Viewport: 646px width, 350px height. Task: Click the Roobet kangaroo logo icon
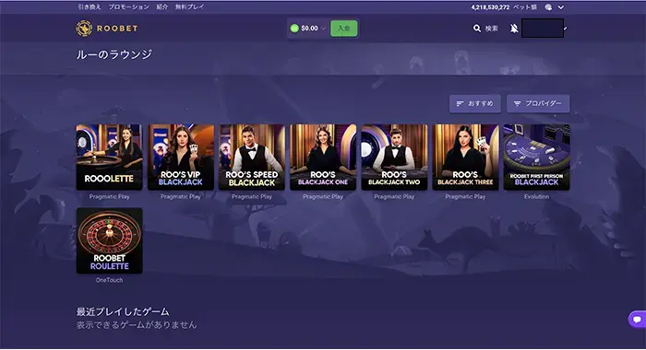click(84, 29)
